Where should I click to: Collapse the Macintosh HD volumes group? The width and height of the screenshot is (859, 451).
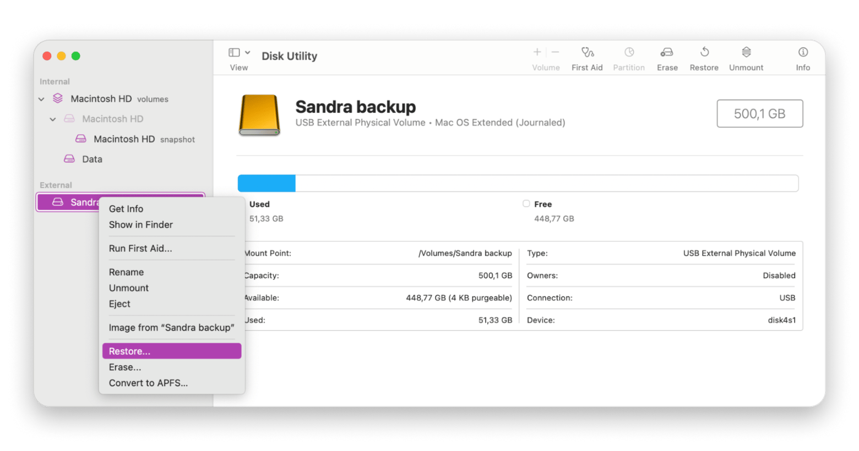[41, 100]
